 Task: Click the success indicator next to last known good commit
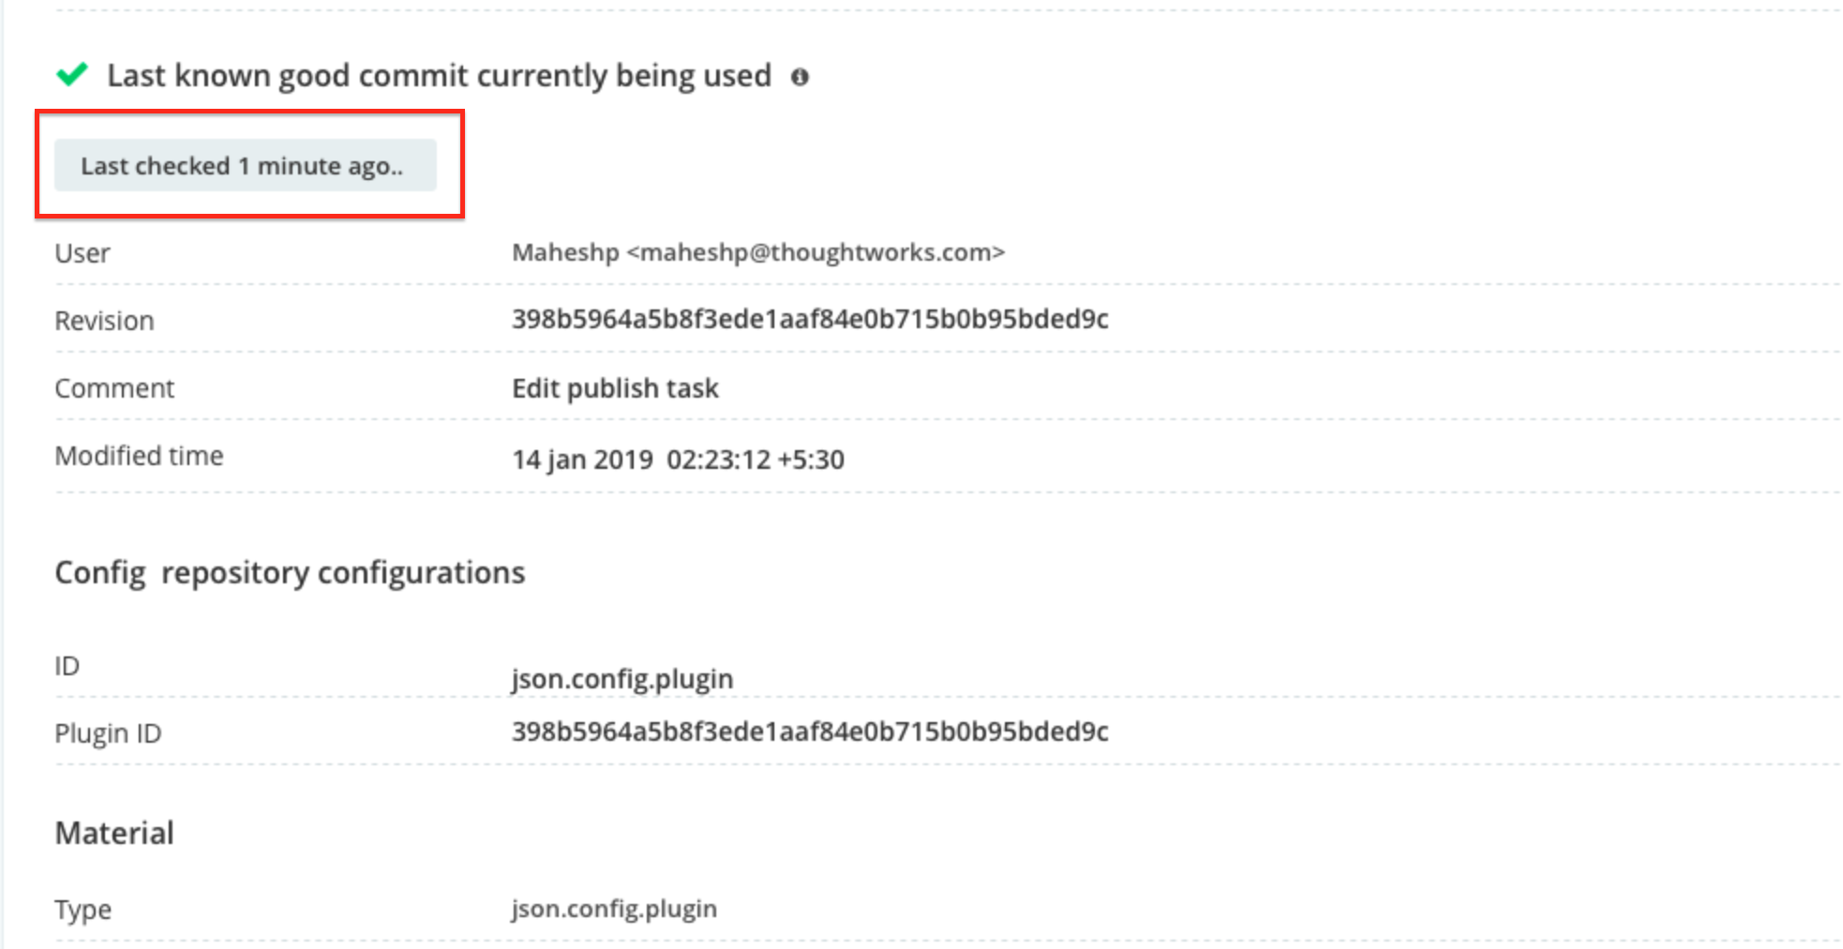tap(73, 73)
